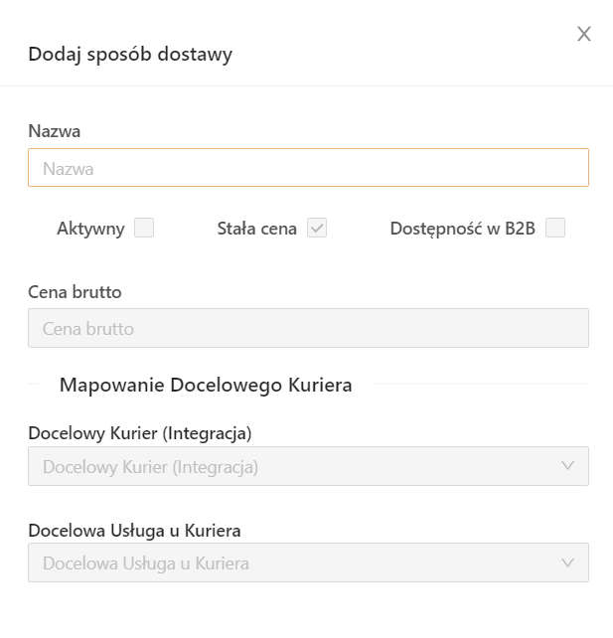Click divider line right of Mapowanie heading
This screenshot has height=638, width=613.
click(479, 385)
